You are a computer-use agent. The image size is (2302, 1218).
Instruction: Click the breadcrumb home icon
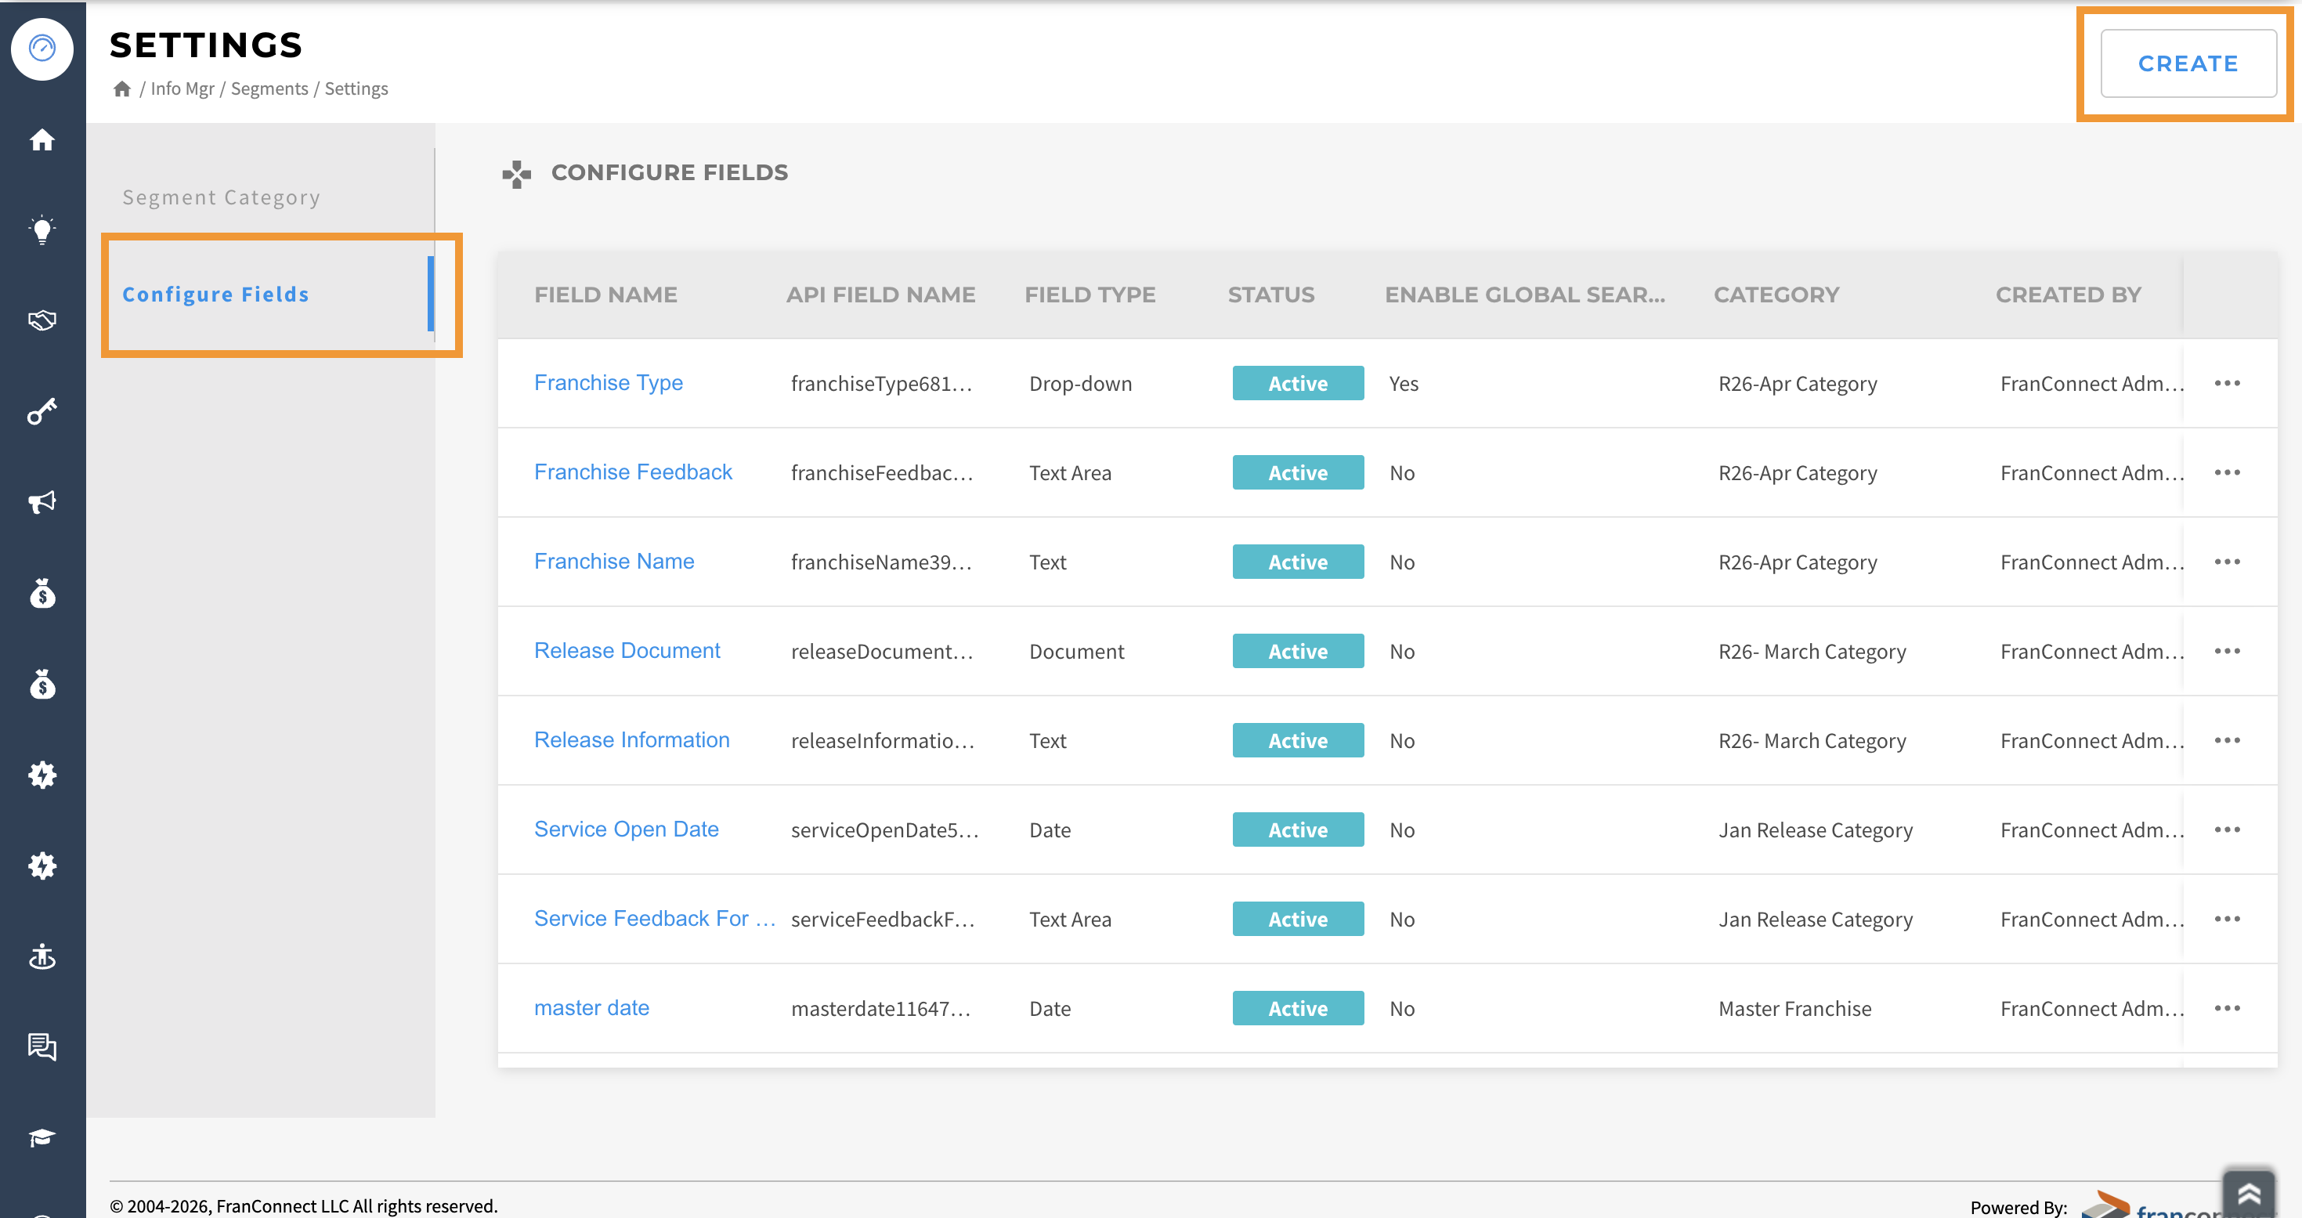[122, 89]
